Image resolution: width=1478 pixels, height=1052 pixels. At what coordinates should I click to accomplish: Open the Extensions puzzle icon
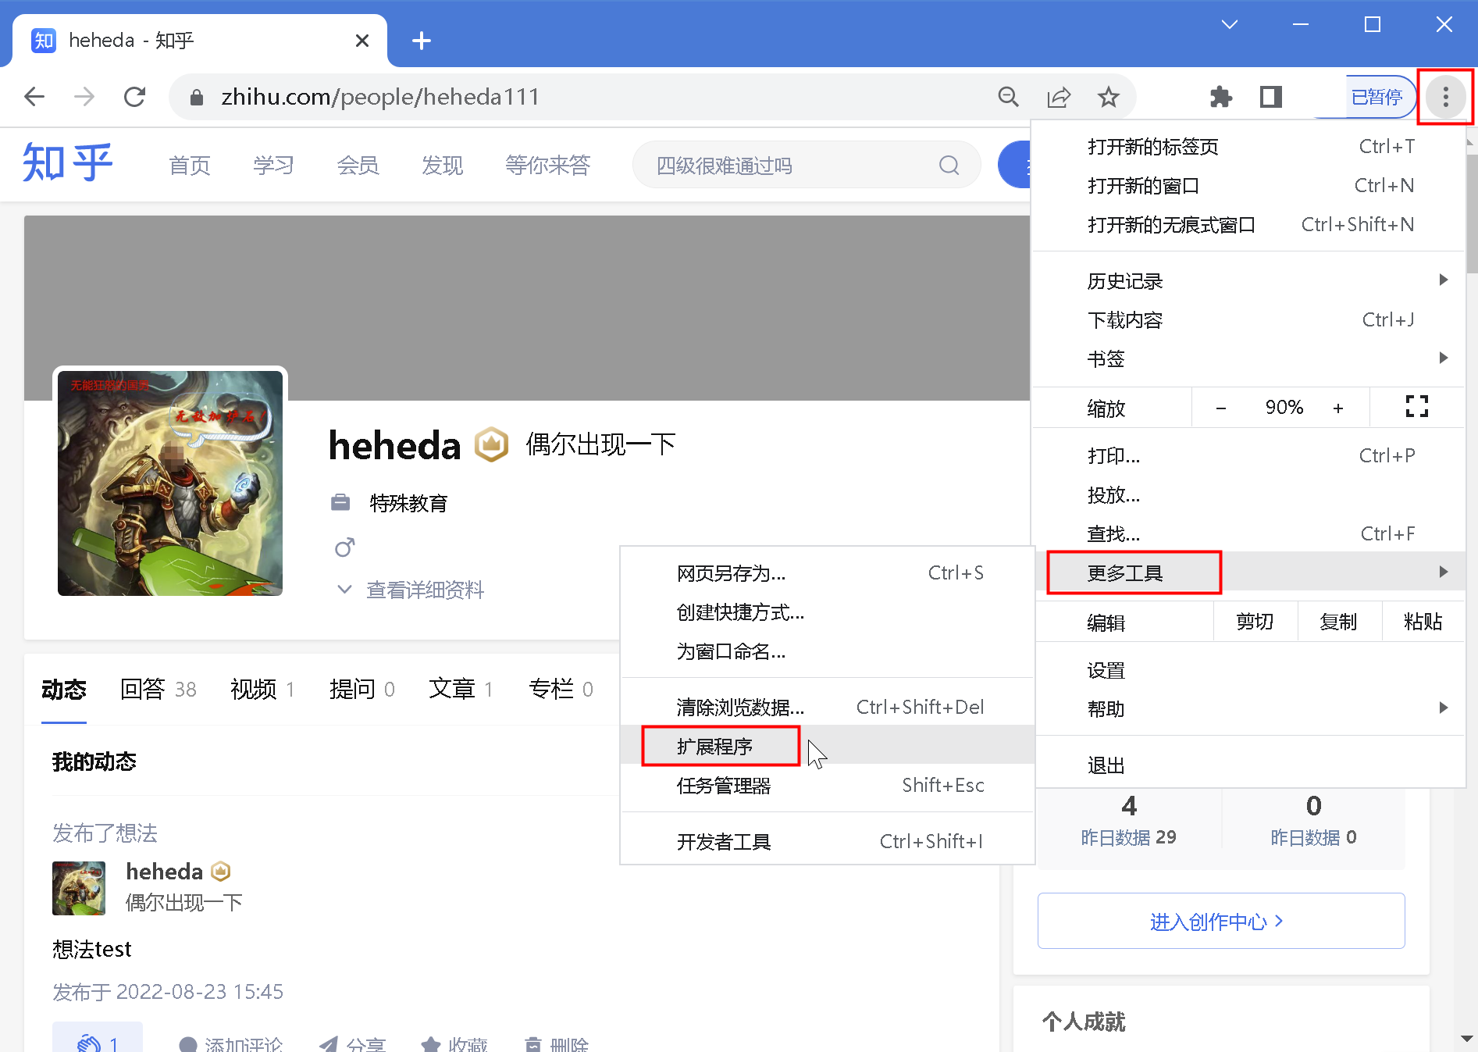[x=1220, y=96]
